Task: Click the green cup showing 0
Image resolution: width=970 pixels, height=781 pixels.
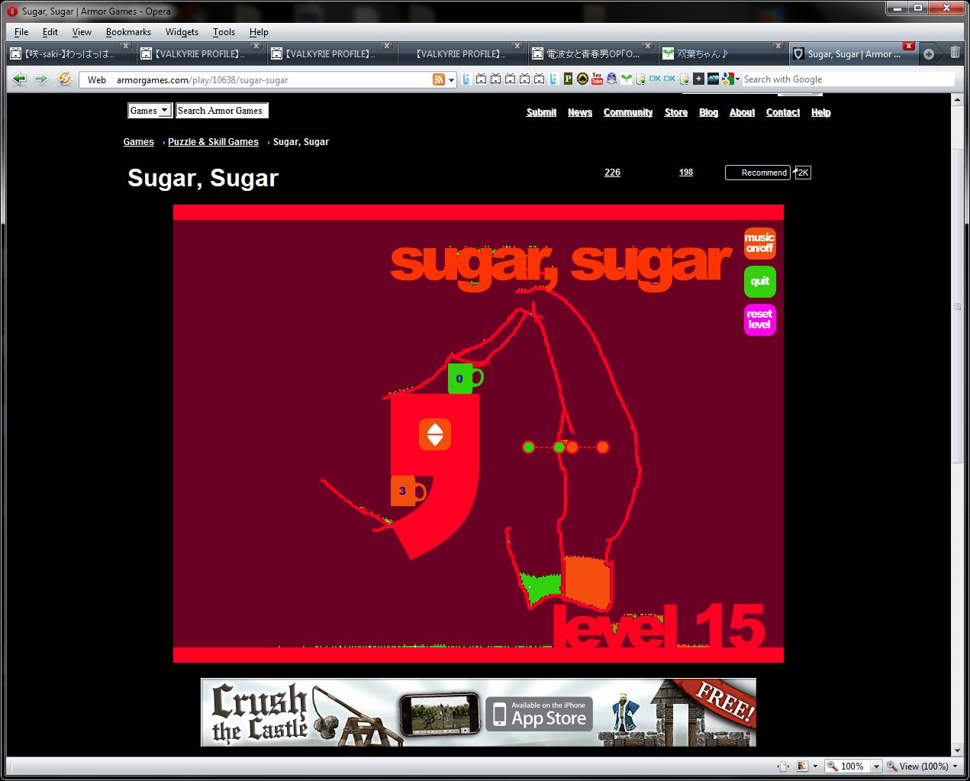Action: click(461, 378)
